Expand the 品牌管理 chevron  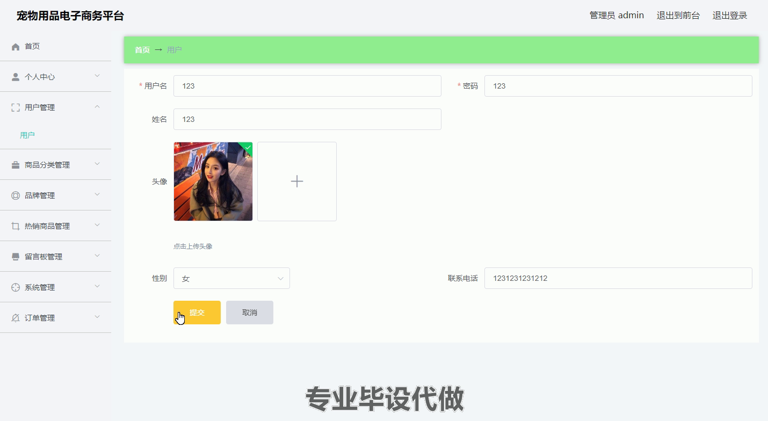(x=97, y=194)
